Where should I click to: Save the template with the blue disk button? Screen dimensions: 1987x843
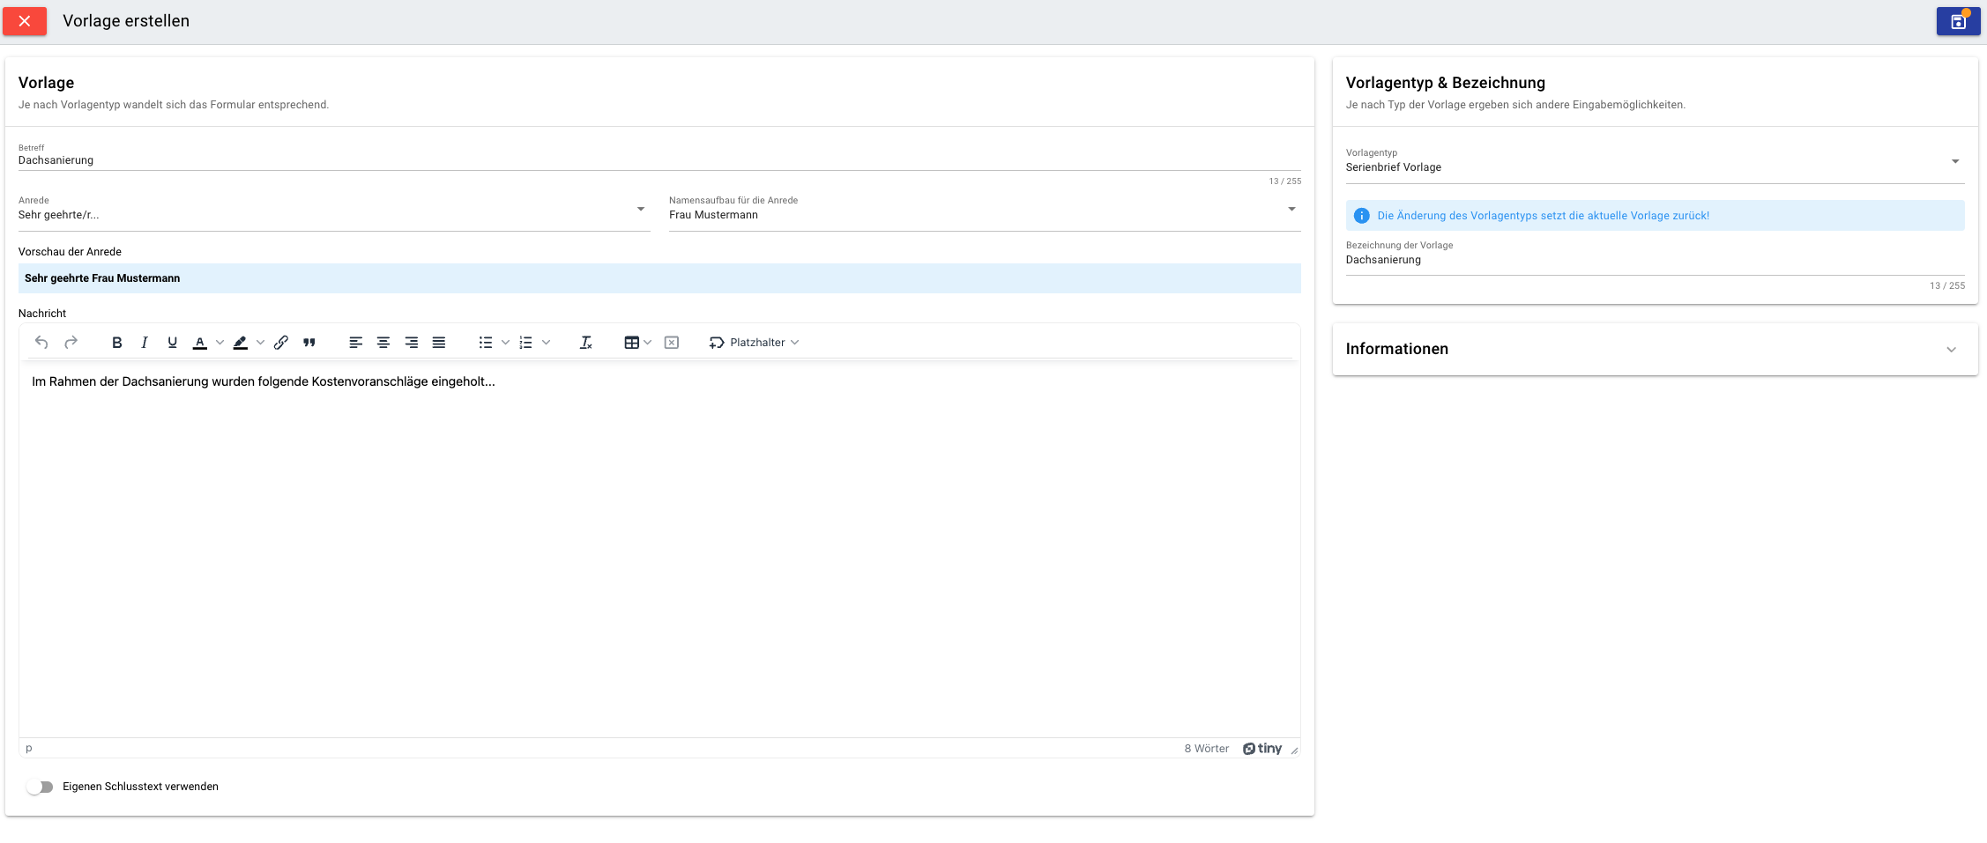[1958, 21]
